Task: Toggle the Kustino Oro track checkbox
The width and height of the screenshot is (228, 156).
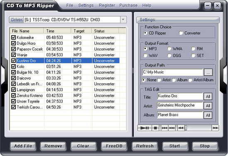Action: pos(14,61)
